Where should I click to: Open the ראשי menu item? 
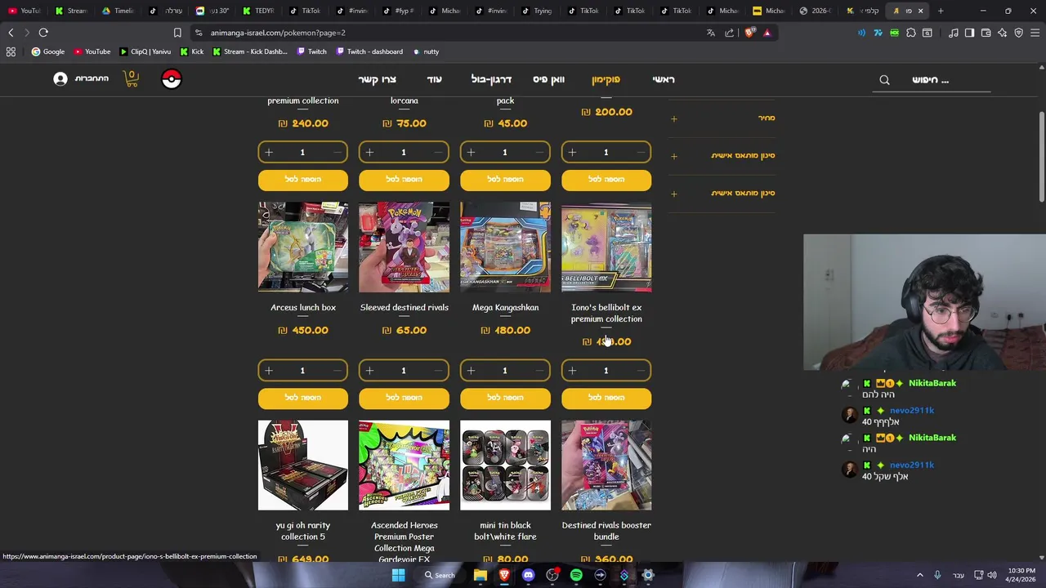pyautogui.click(x=664, y=79)
